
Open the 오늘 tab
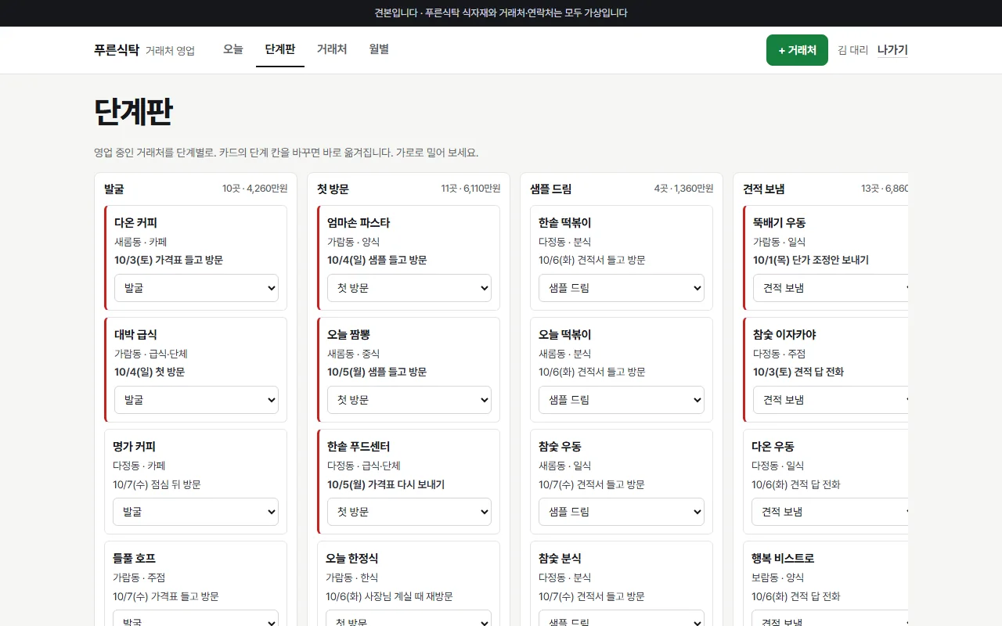(233, 49)
